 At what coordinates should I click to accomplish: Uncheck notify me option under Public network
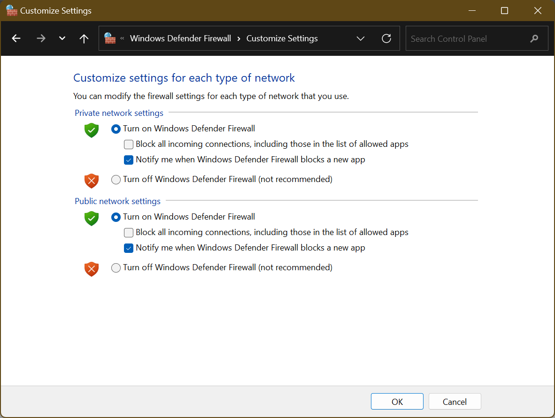(x=129, y=248)
